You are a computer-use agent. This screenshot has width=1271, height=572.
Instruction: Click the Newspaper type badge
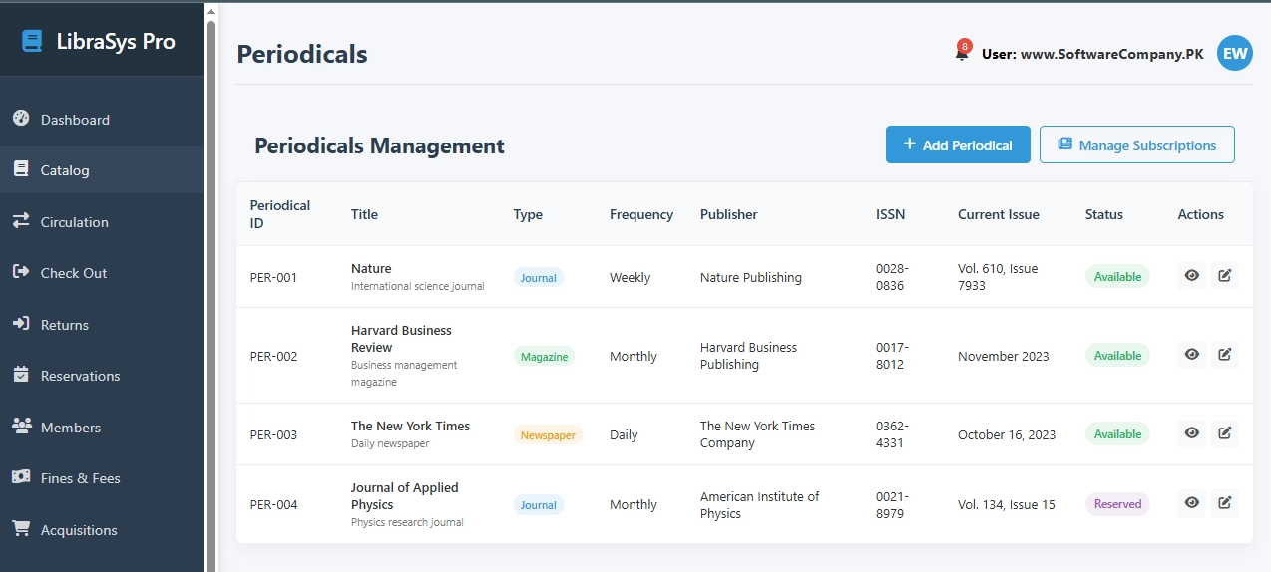[548, 434]
